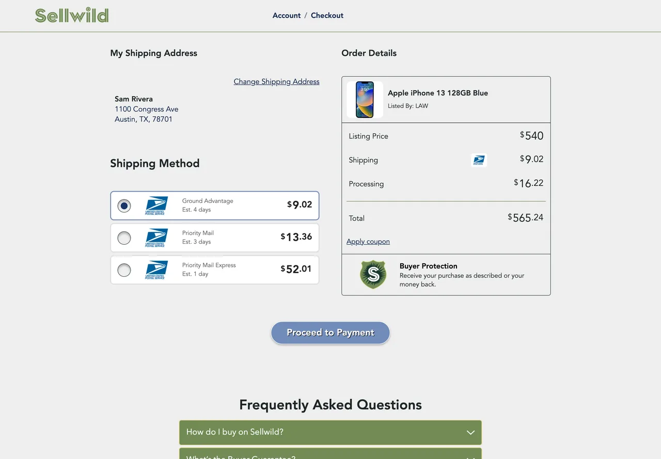Click Change Shipping Address link
This screenshot has height=459, width=661.
coord(276,82)
